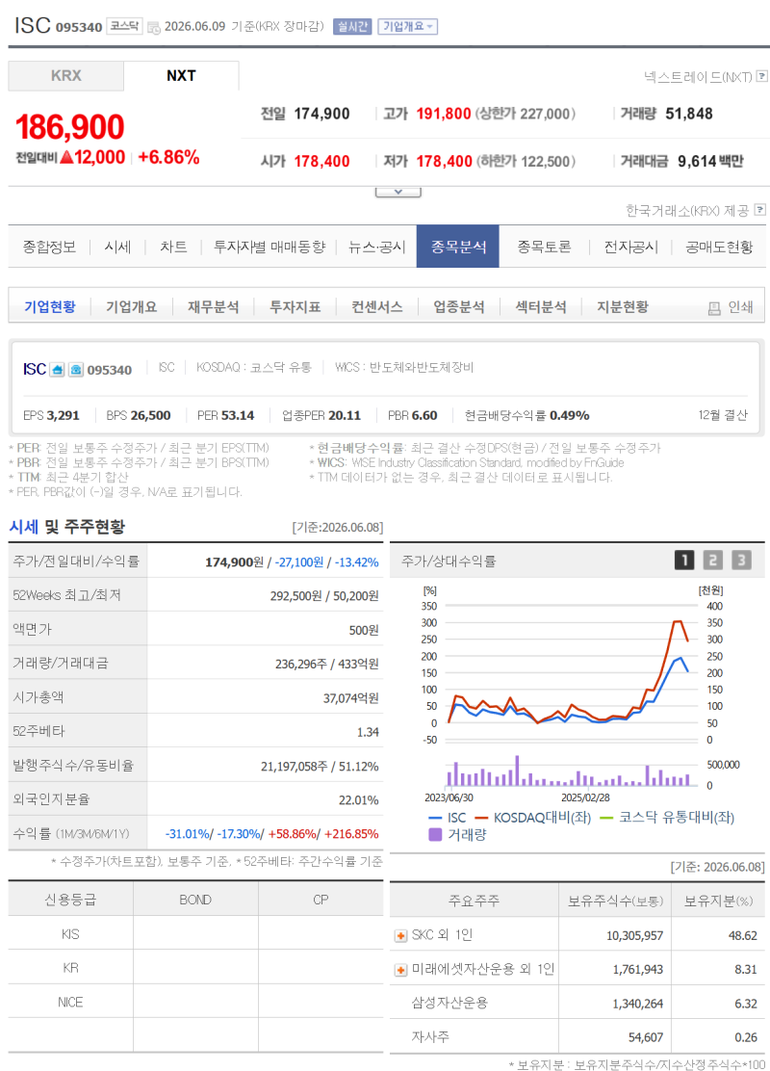Click the current price 186,900
The width and height of the screenshot is (770, 1071).
pyautogui.click(x=69, y=127)
